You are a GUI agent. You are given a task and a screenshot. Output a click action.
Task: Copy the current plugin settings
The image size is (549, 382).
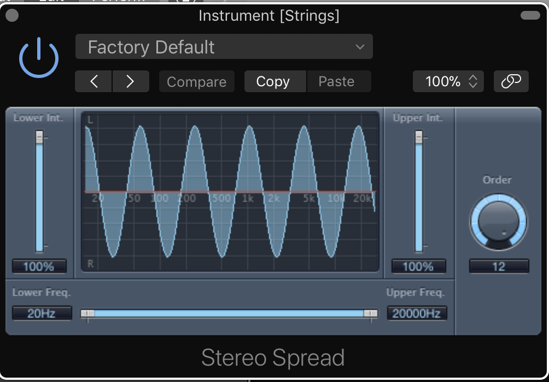(273, 81)
